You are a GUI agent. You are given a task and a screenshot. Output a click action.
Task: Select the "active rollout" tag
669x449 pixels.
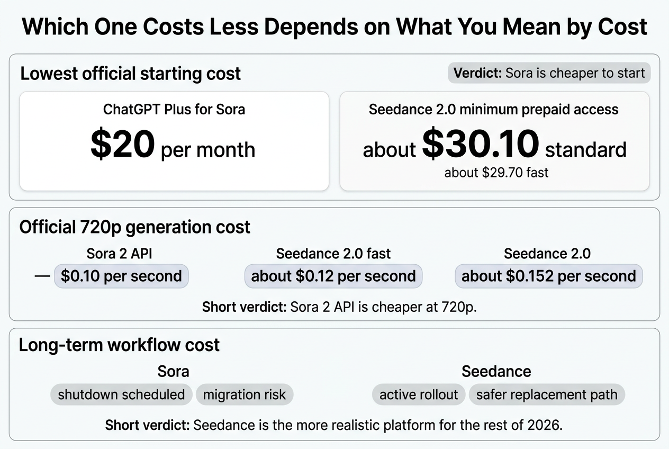[x=419, y=394]
